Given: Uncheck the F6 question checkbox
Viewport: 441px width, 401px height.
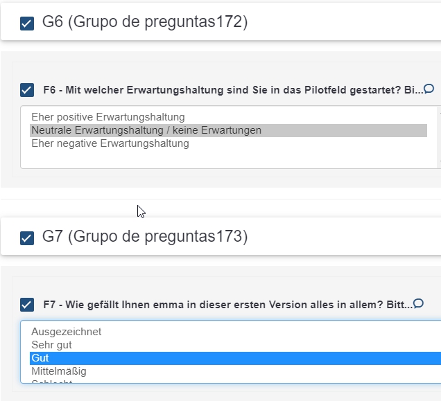Looking at the screenshot, I should click(x=27, y=90).
